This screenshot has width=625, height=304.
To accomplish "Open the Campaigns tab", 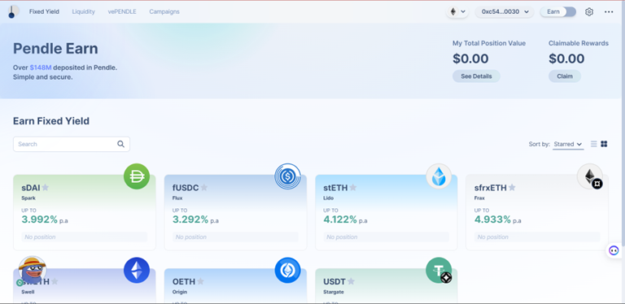I will click(x=164, y=11).
